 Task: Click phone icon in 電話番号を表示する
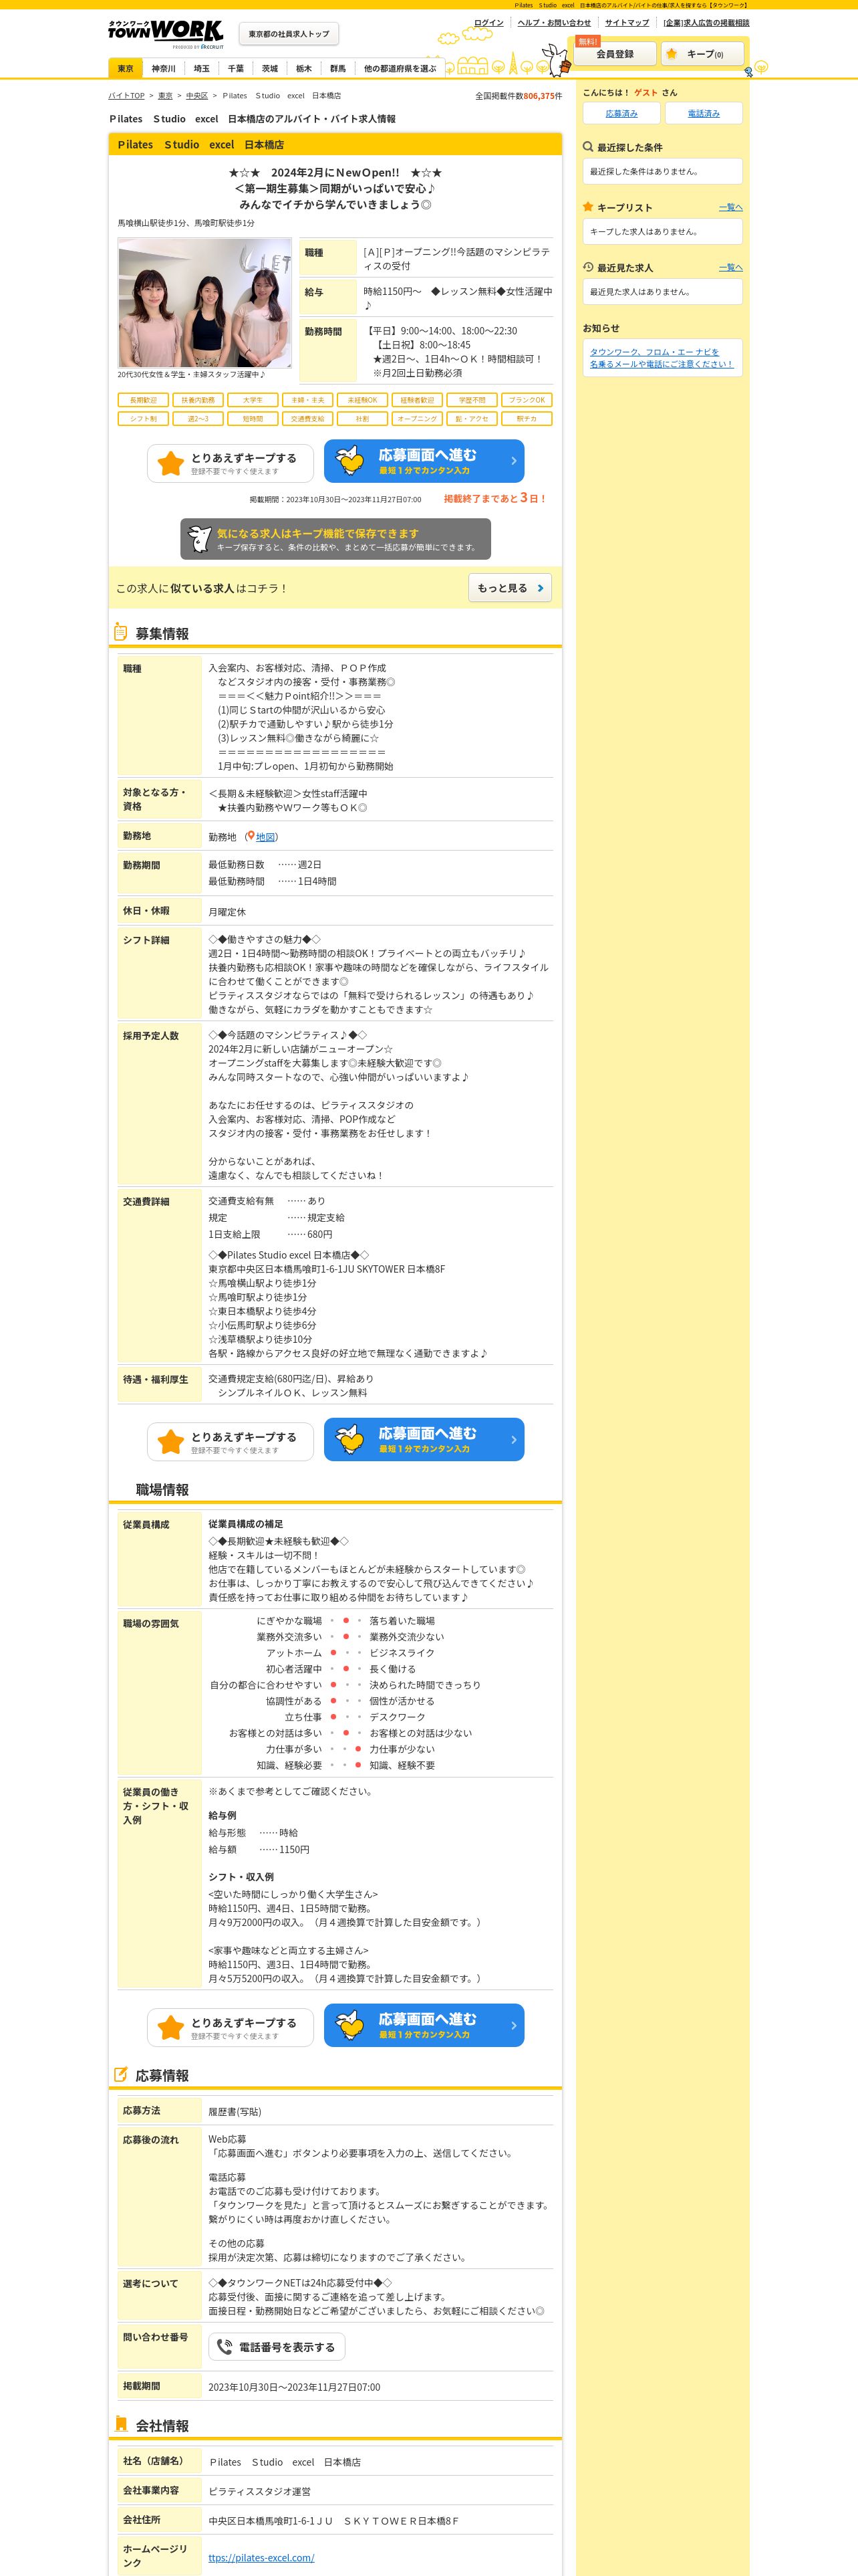tap(225, 2347)
